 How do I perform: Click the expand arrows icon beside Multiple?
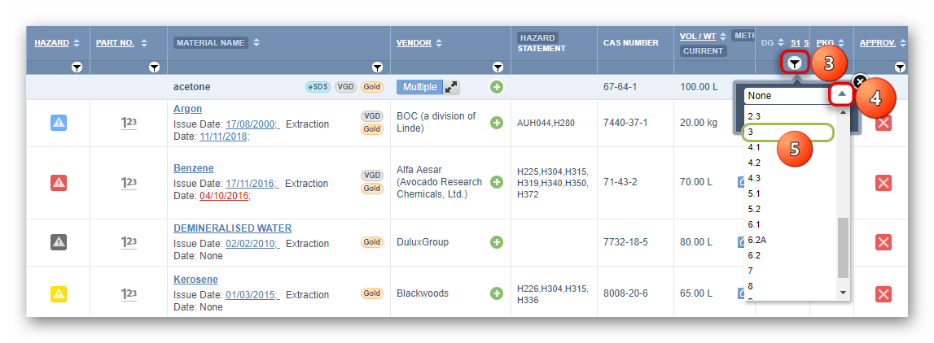[452, 88]
